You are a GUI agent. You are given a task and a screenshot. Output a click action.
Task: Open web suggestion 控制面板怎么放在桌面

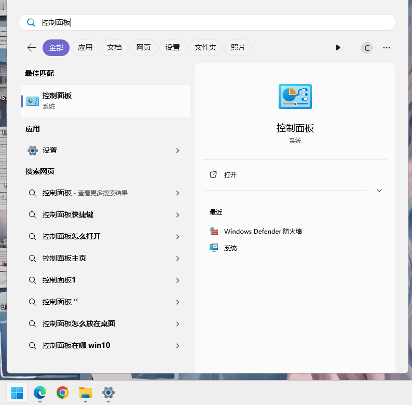106,323
